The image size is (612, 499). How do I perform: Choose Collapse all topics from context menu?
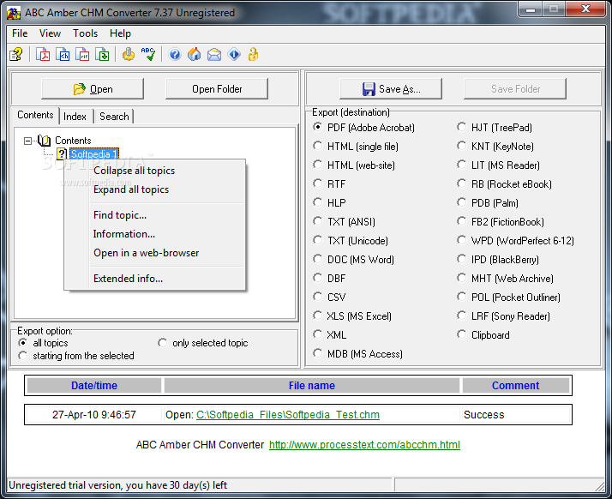pyautogui.click(x=154, y=171)
